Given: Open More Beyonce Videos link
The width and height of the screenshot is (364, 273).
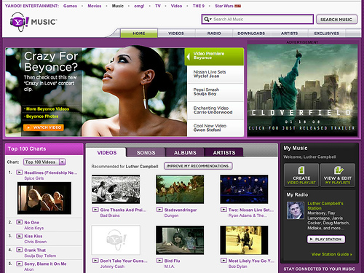Looking at the screenshot, I should coord(47,109).
